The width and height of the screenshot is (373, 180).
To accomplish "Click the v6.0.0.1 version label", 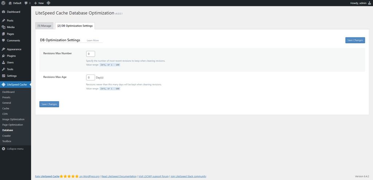I will coord(118,14).
